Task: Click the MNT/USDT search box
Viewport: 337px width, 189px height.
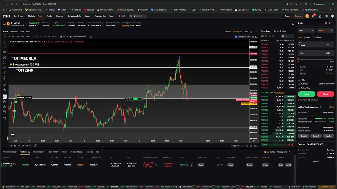Action: pos(138,16)
